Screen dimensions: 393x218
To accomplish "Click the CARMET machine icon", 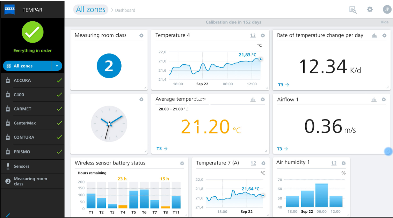I will click(8, 109).
